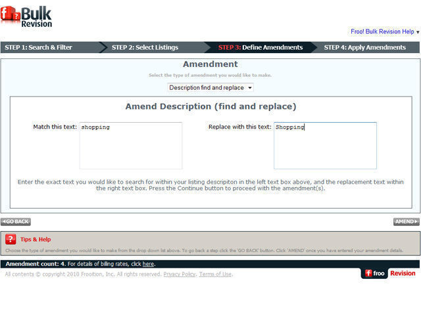Click the Amend Description (find and replace) heading
421x315 pixels.
(x=210, y=106)
